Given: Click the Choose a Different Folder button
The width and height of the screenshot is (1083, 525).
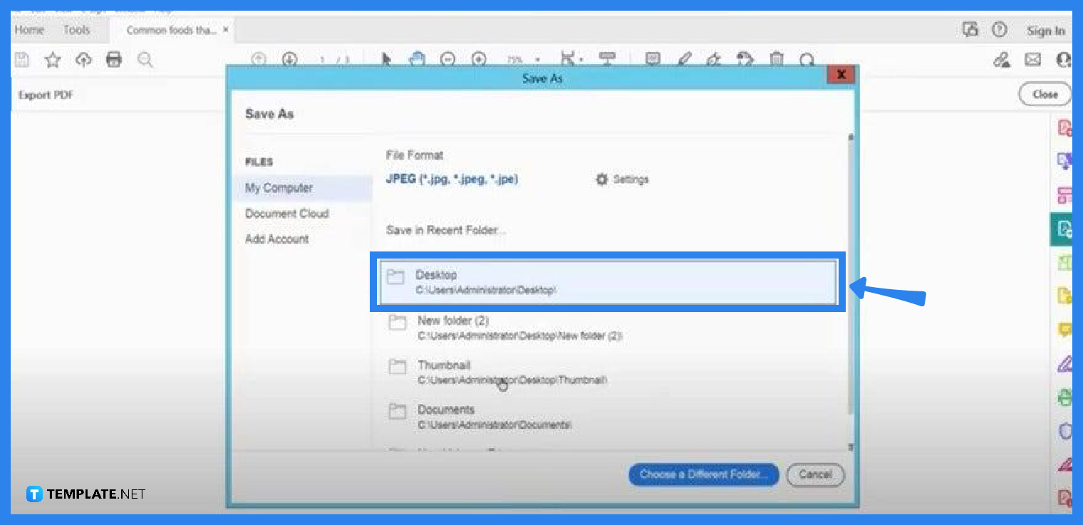Looking at the screenshot, I should 703,474.
